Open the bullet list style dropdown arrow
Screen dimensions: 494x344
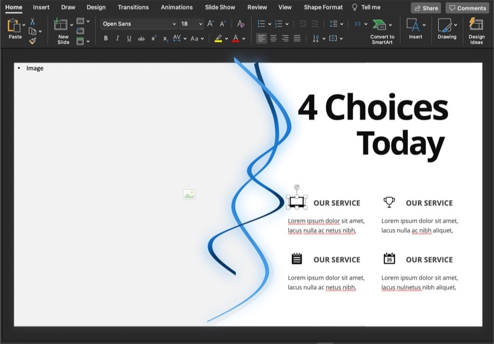[x=269, y=24]
